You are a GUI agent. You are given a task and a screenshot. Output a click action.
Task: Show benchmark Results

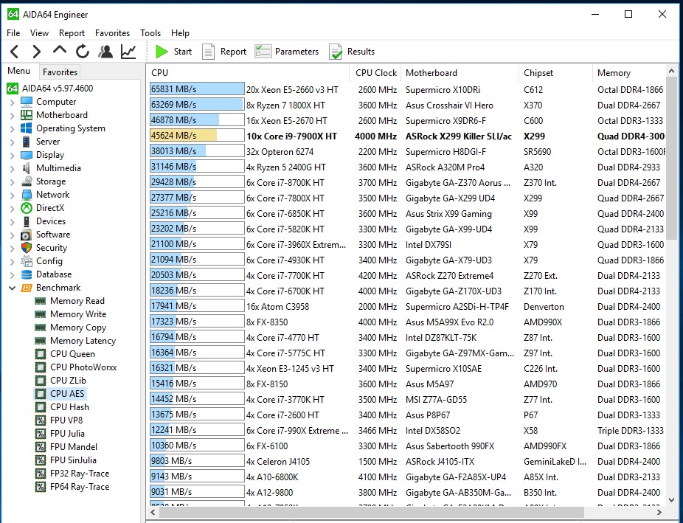point(352,52)
